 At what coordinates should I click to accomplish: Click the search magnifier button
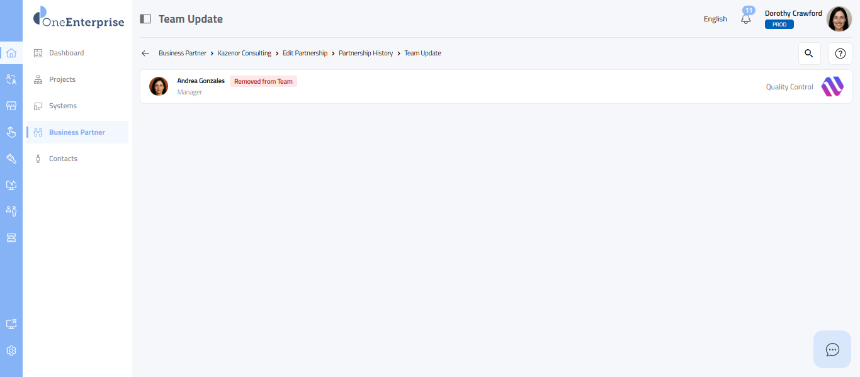coord(809,53)
